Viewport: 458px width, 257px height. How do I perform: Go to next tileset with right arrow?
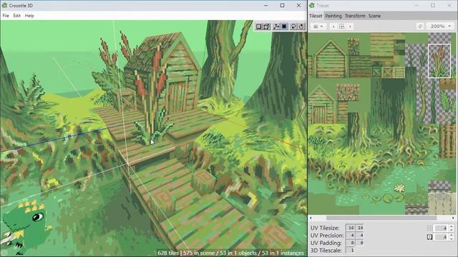click(x=350, y=26)
